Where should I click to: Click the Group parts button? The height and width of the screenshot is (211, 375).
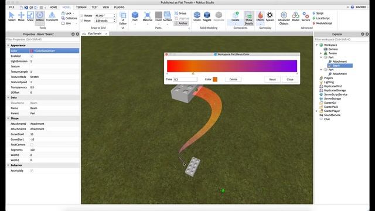tap(180, 13)
